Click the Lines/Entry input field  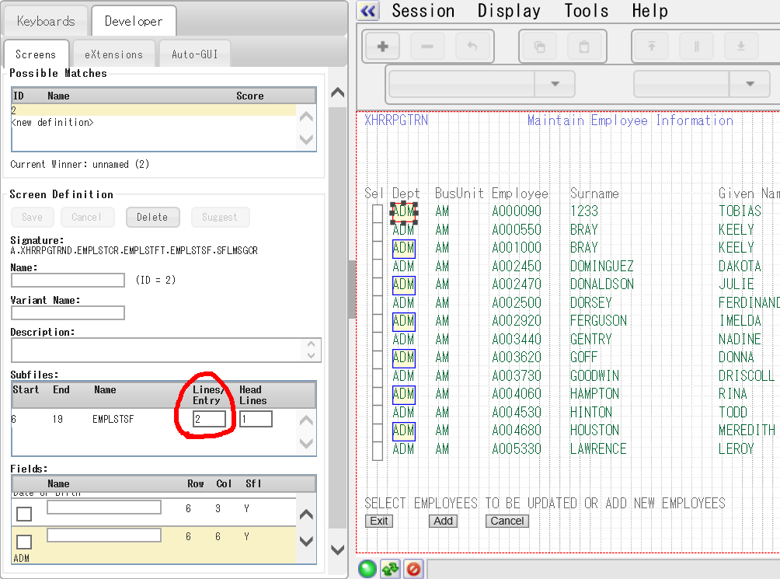point(210,419)
